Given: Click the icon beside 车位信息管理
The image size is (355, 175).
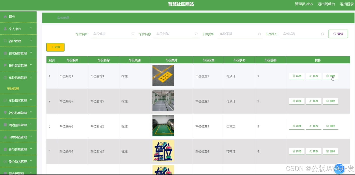Looking at the screenshot, I should (5, 78).
